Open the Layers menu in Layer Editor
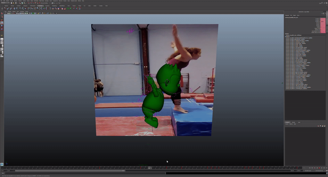This screenshot has width=328, height=177. pyautogui.click(x=287, y=124)
